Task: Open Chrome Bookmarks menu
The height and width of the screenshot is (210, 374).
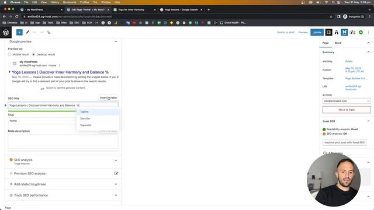Action: [70, 2]
